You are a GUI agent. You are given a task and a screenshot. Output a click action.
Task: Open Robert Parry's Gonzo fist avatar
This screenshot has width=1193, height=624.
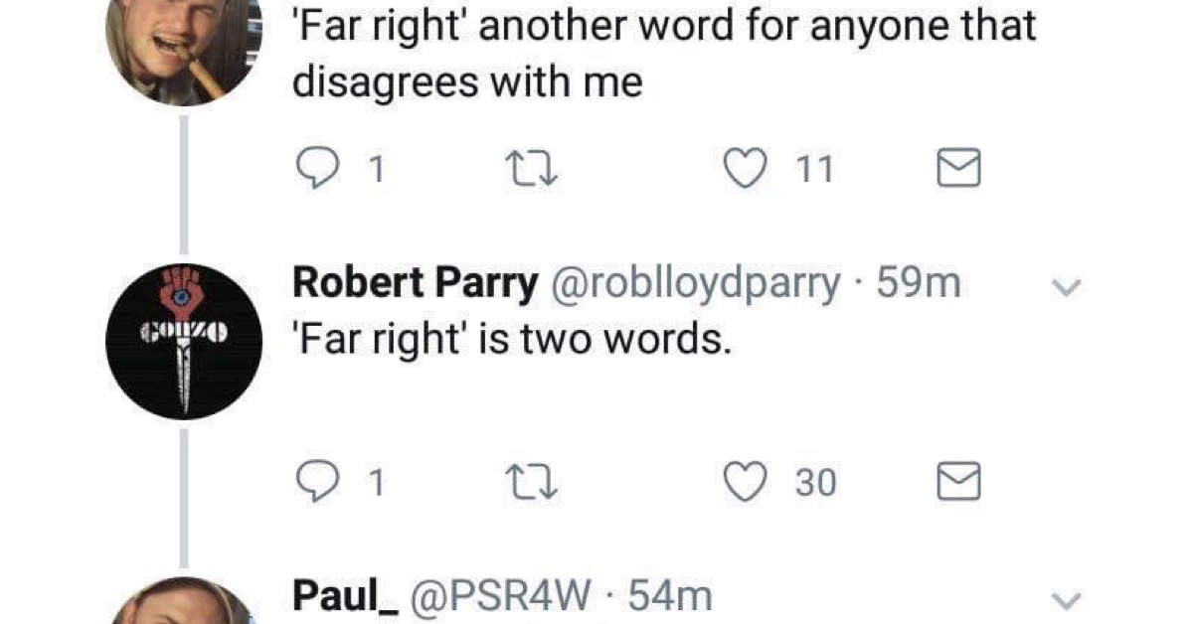point(184,341)
